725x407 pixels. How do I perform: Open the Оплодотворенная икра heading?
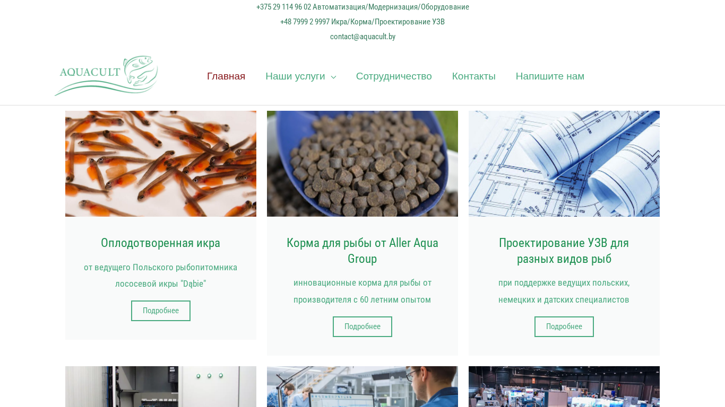161,243
